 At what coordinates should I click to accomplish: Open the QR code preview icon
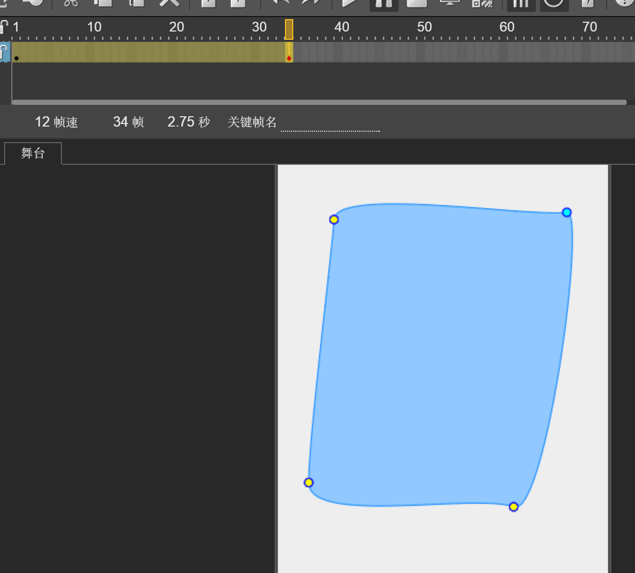point(482,3)
